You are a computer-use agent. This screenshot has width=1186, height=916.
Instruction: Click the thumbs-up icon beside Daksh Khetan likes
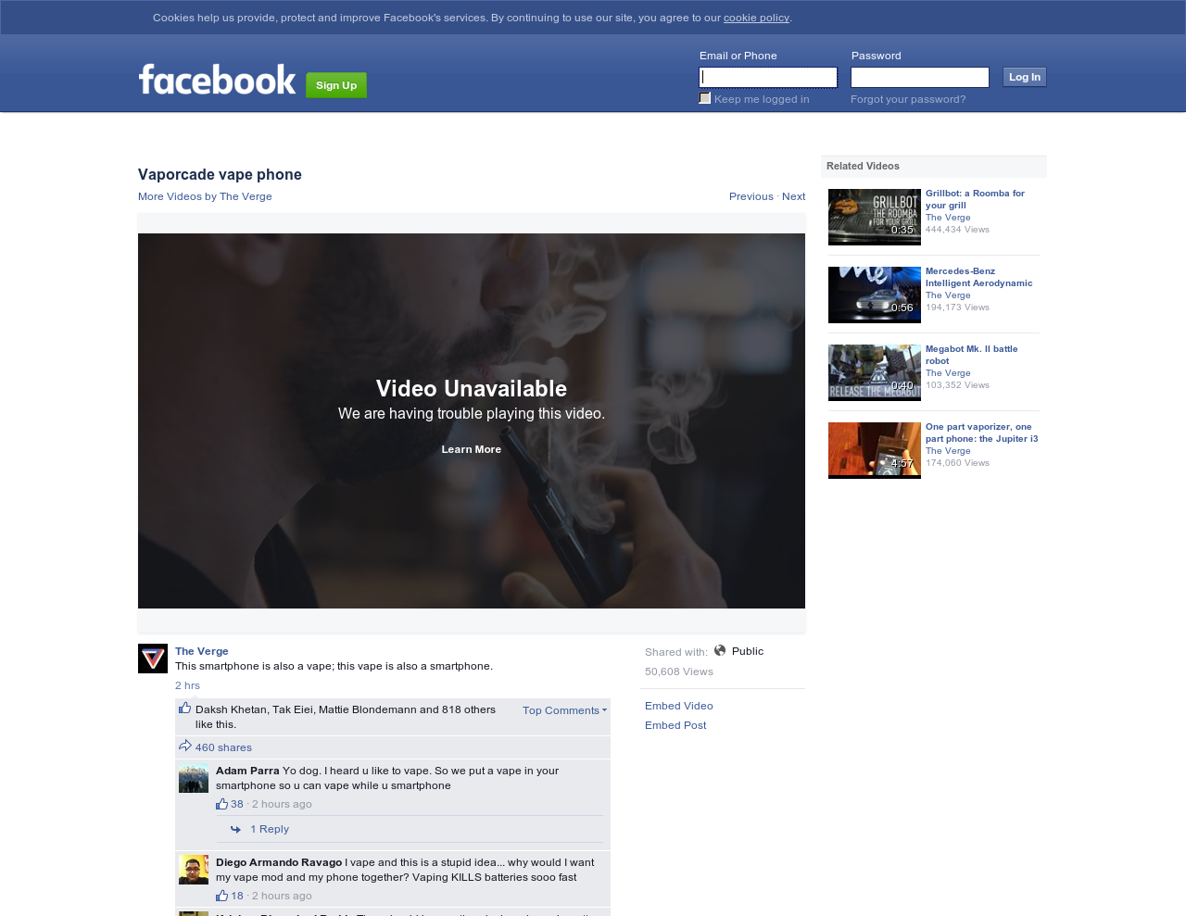(x=184, y=708)
